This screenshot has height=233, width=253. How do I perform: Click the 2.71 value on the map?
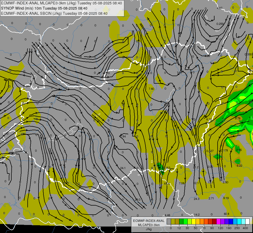point(211,198)
